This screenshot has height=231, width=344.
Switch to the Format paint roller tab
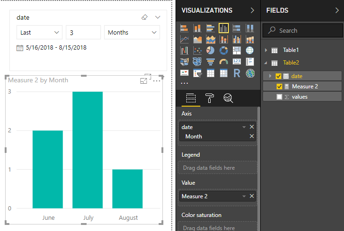click(210, 98)
